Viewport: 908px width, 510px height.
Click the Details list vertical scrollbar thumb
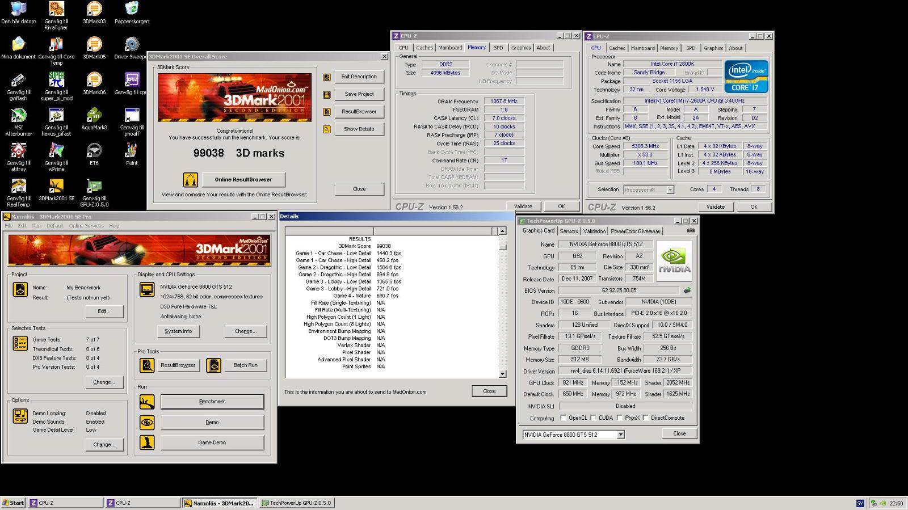coord(502,247)
